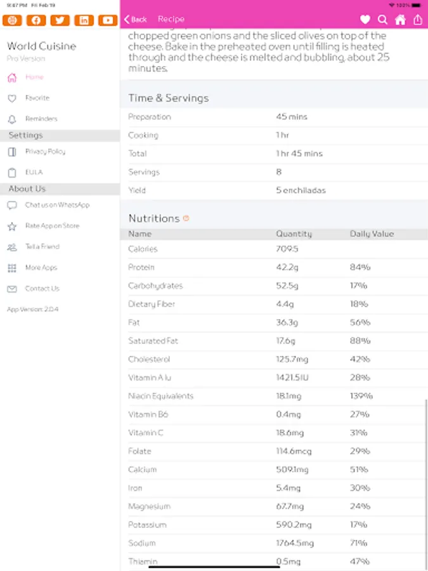Share the recipe using share icon

pyautogui.click(x=418, y=20)
